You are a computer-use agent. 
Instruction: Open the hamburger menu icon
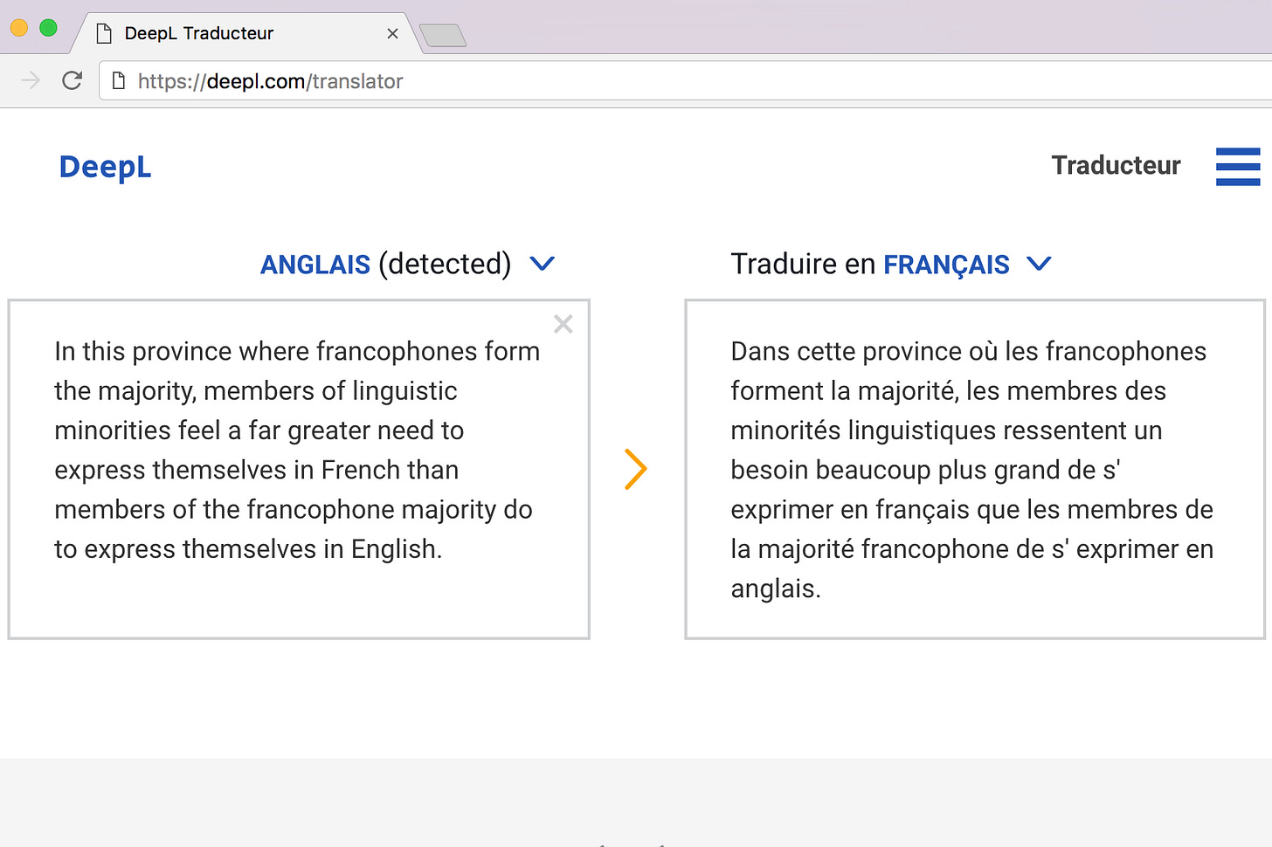(x=1238, y=166)
